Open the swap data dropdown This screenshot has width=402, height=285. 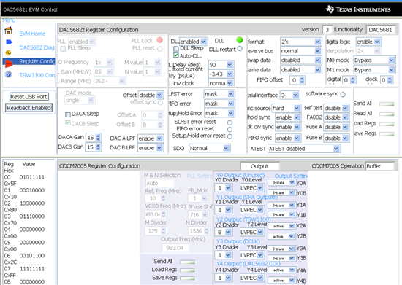[x=300, y=60]
